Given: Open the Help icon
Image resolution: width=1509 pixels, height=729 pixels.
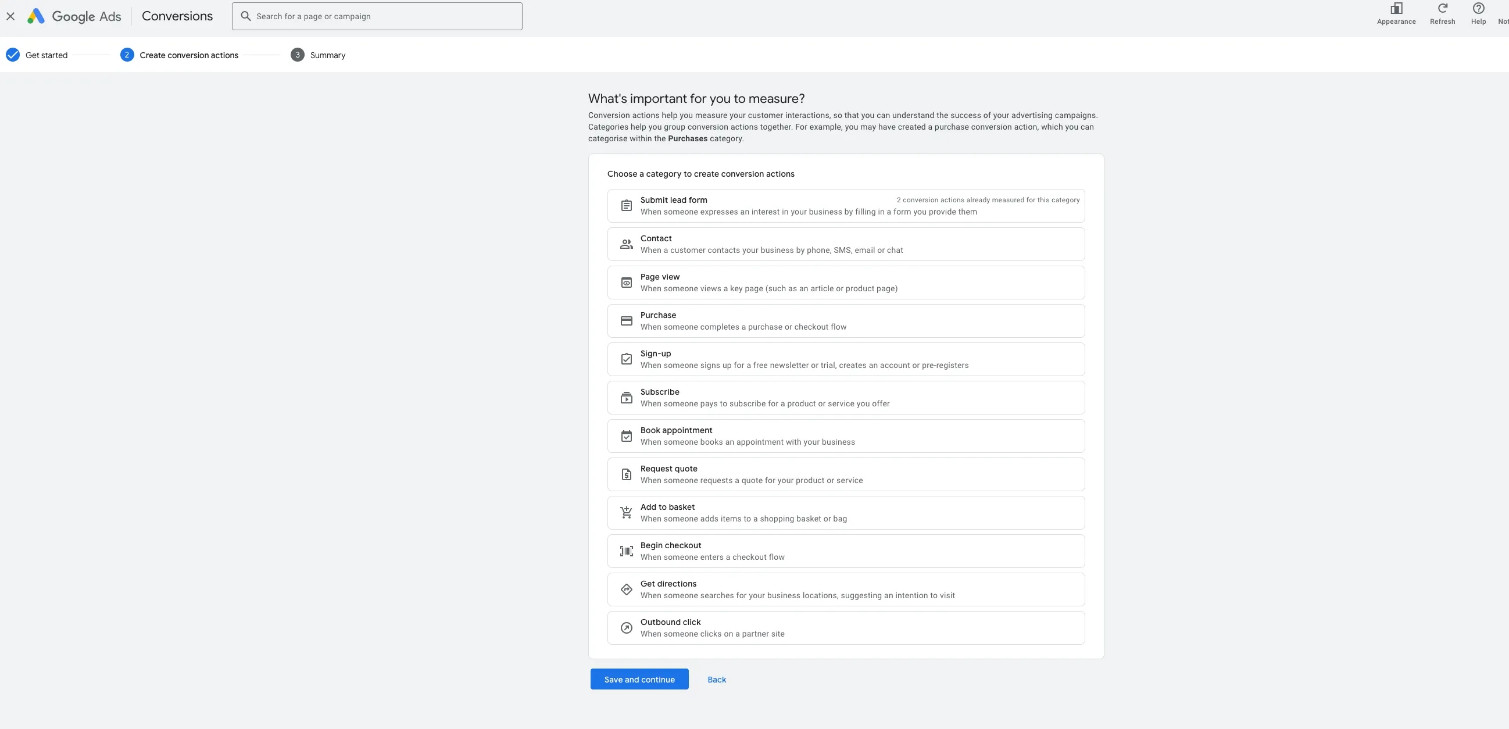Looking at the screenshot, I should [1478, 9].
